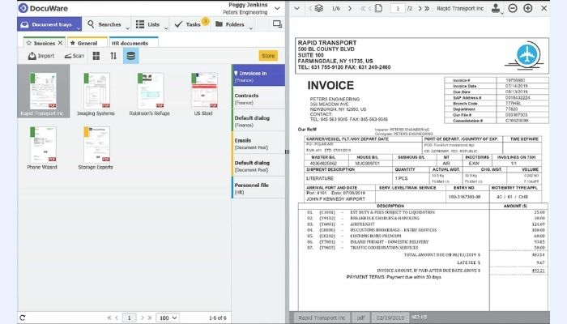Toggle the store dialogs database icon
The height and width of the screenshot is (324, 567).
coord(131,56)
